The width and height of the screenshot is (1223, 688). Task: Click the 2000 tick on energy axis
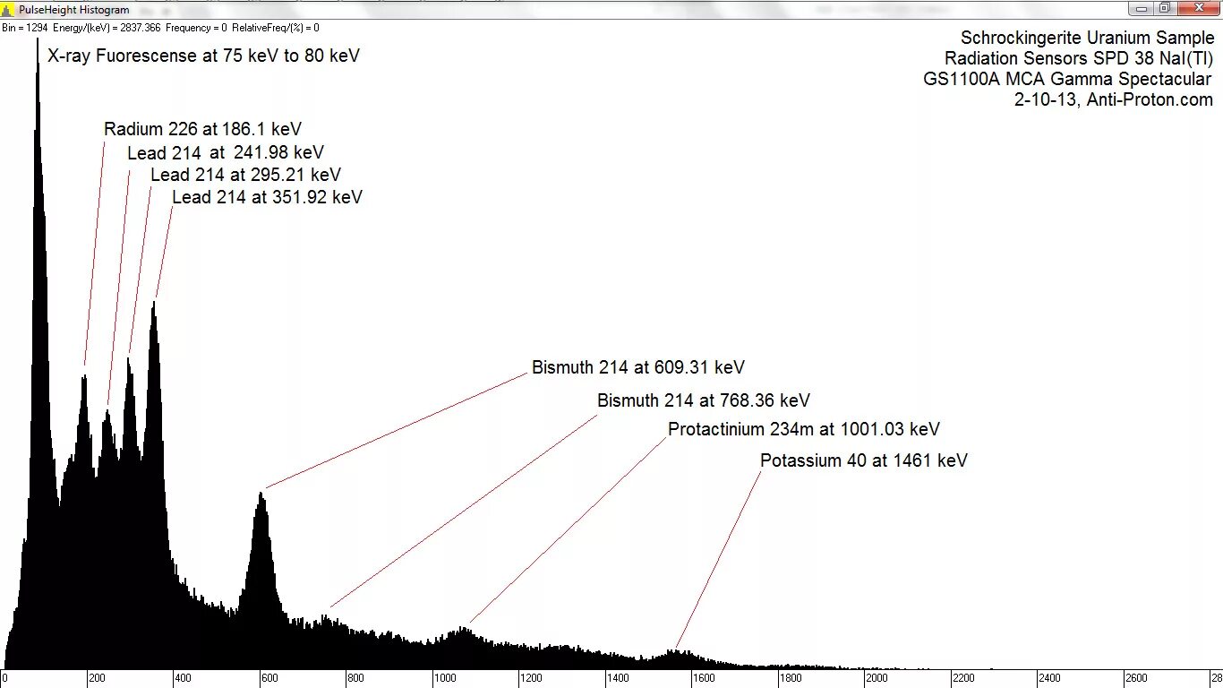878,678
